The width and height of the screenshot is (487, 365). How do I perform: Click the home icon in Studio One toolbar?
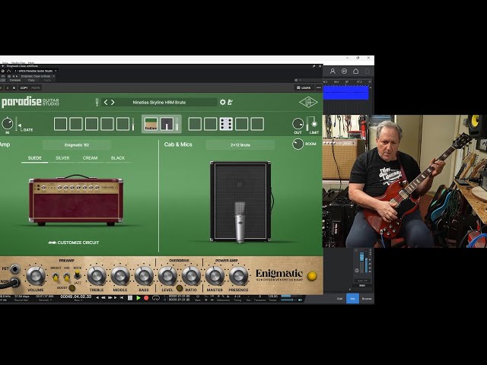pos(355,71)
